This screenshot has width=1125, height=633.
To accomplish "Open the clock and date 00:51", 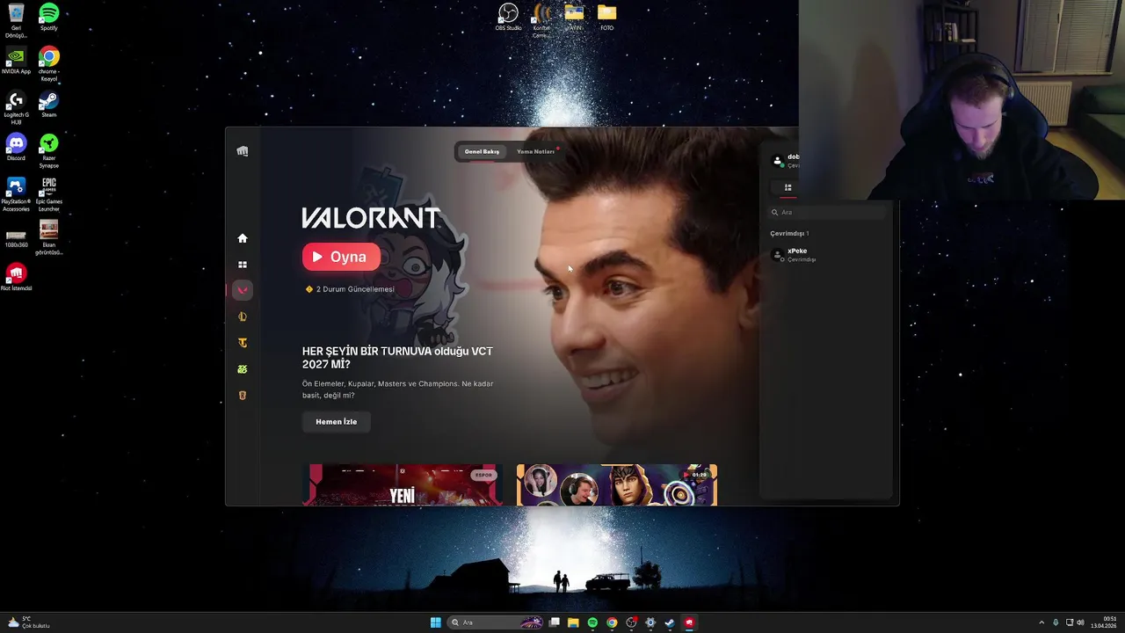I will pyautogui.click(x=1104, y=622).
